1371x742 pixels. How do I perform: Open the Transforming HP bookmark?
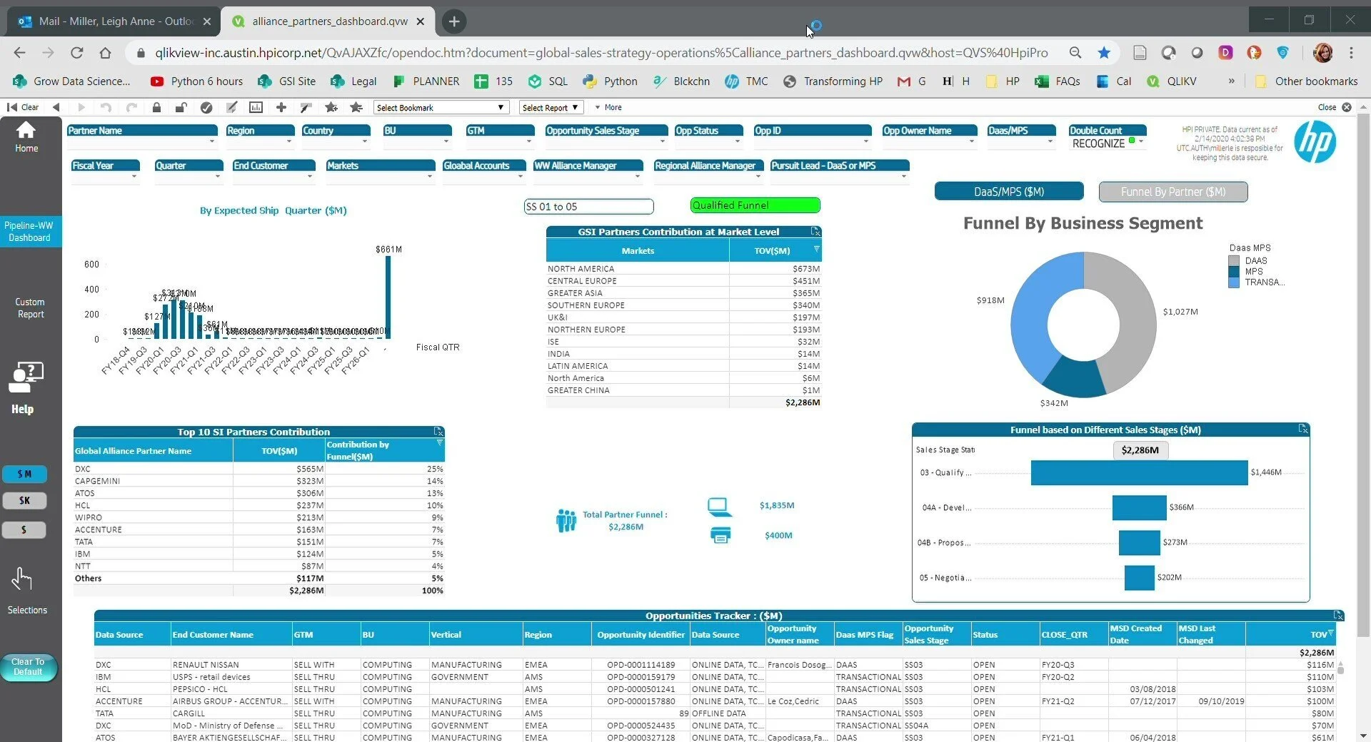(x=833, y=81)
